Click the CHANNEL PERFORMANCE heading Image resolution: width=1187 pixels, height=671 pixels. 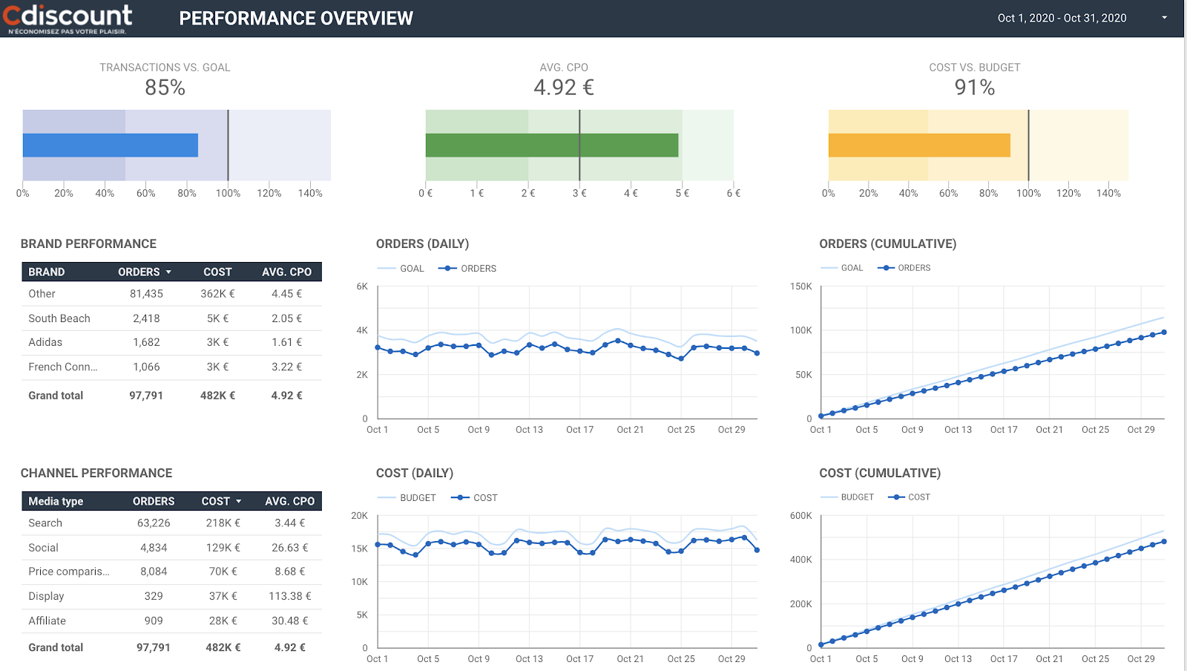click(x=96, y=473)
